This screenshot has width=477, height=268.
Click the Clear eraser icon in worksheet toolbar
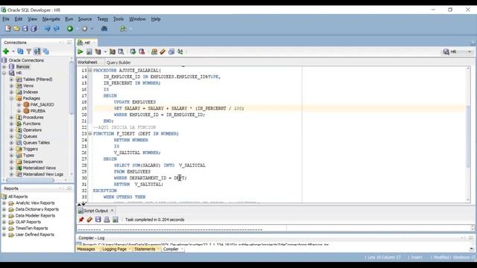click(x=162, y=51)
